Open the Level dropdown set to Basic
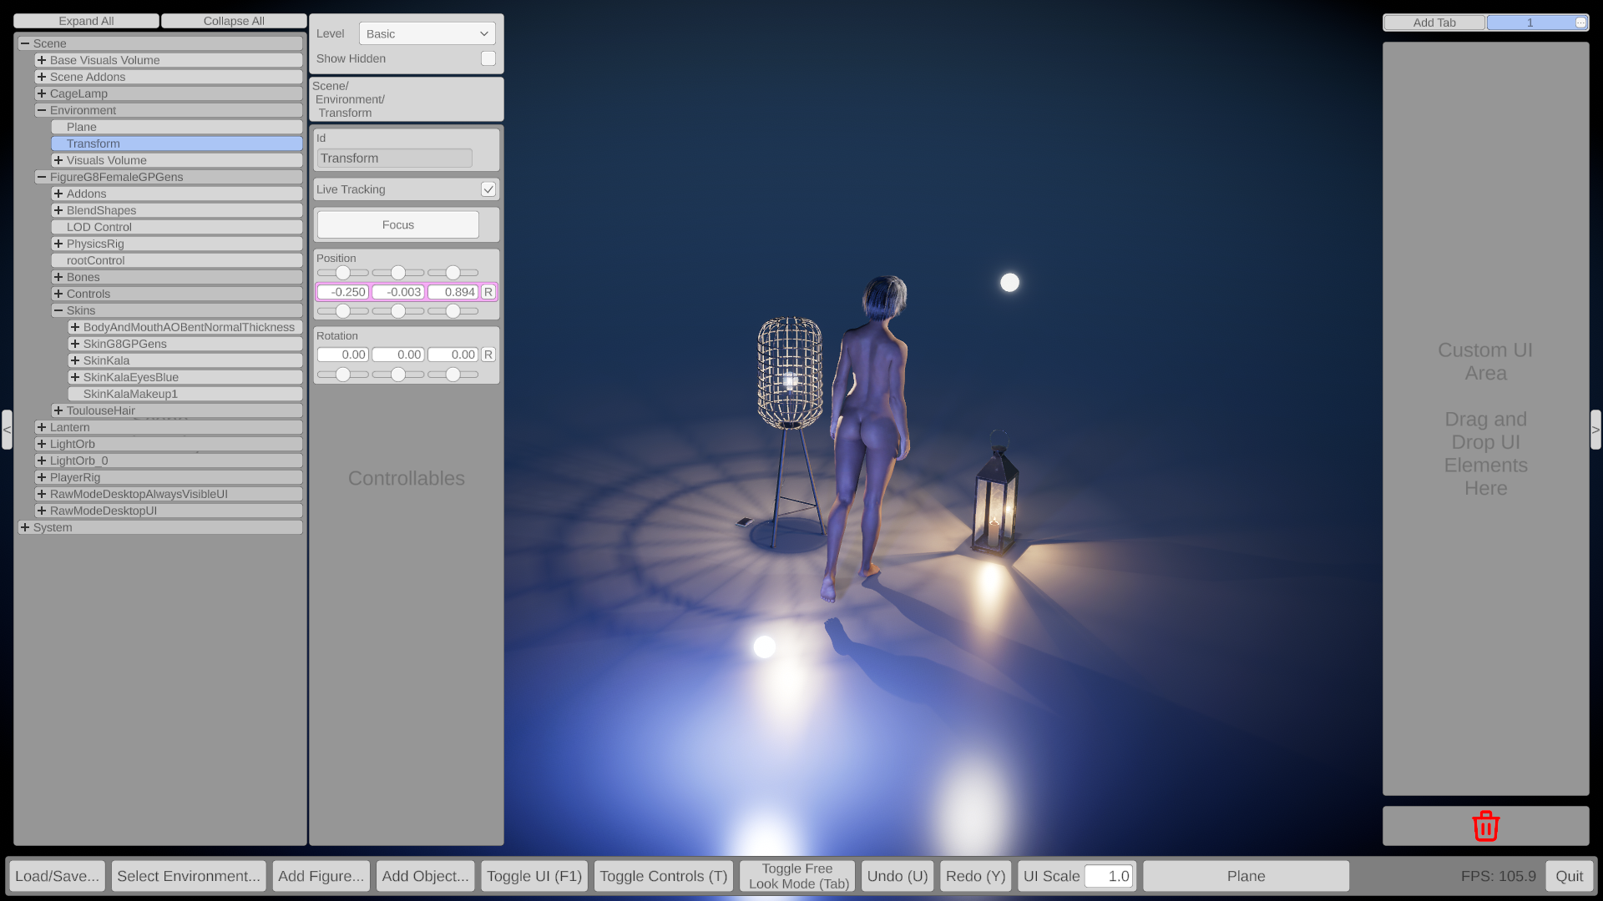 pos(427,33)
